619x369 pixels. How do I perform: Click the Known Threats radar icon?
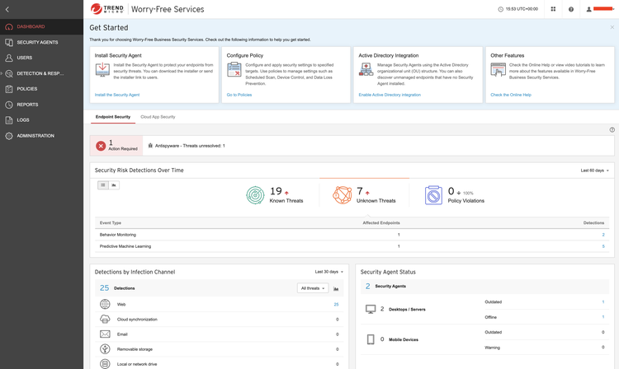tap(256, 194)
